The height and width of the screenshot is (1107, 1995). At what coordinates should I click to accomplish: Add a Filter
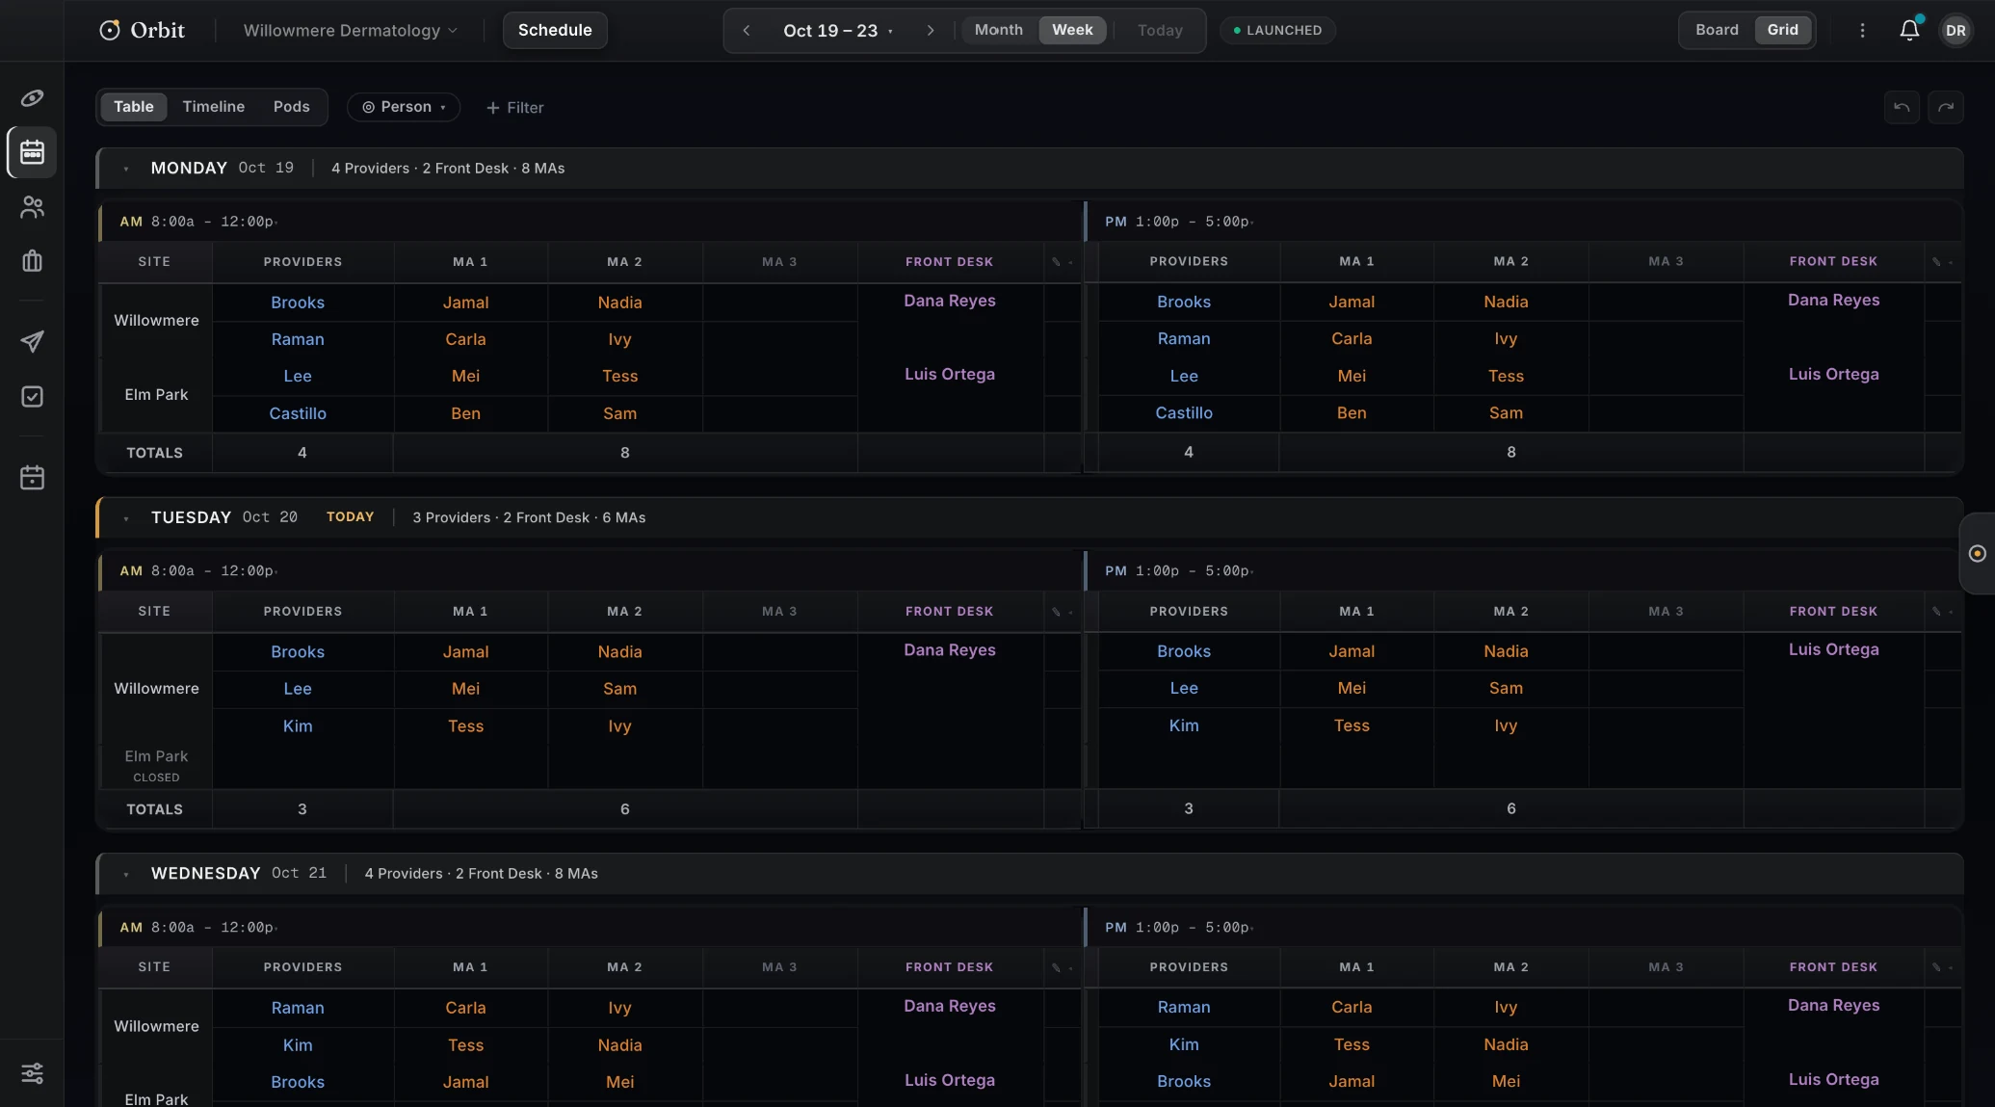[x=514, y=108]
